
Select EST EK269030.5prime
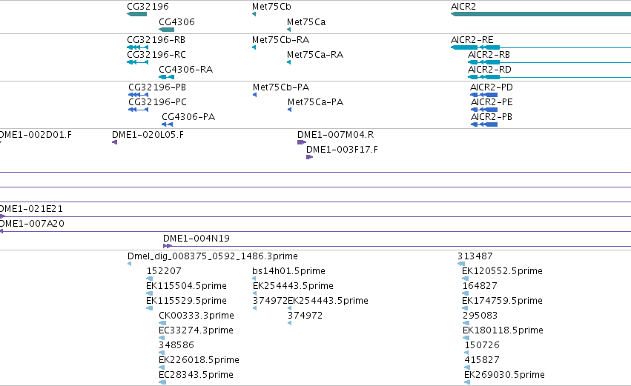click(x=467, y=382)
